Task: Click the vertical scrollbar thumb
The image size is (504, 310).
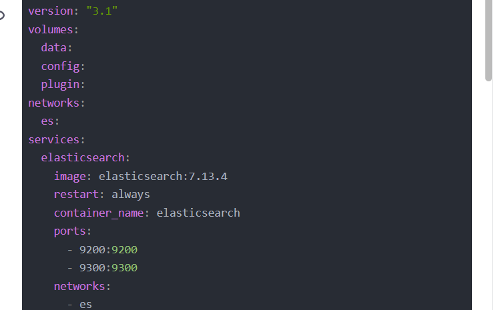Action: (489, 40)
